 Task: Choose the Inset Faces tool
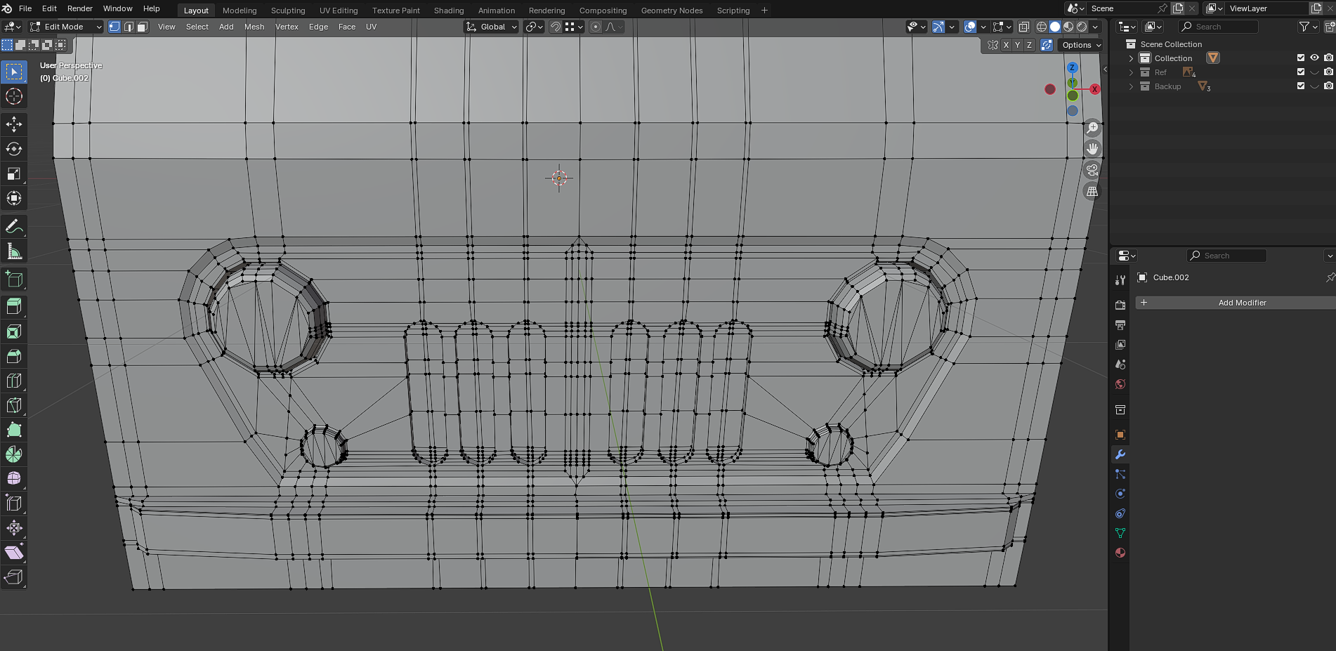tap(14, 331)
